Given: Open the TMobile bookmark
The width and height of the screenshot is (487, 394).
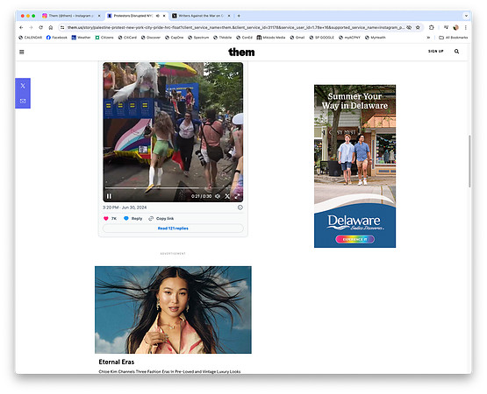Looking at the screenshot, I should point(222,38).
